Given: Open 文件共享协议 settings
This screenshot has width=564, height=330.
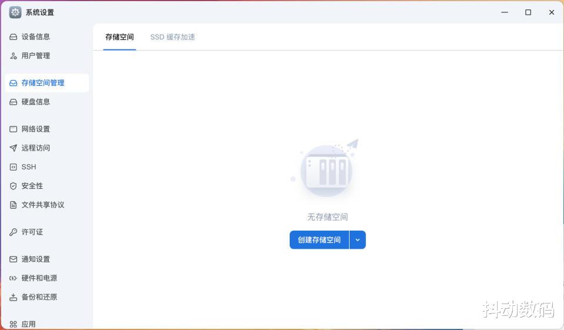Looking at the screenshot, I should (x=47, y=205).
